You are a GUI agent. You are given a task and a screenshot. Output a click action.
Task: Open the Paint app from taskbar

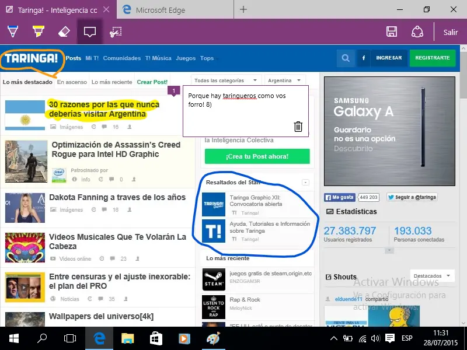tap(213, 338)
